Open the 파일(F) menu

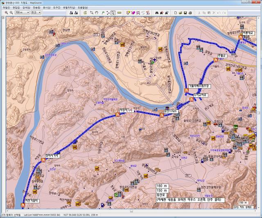click(7, 8)
